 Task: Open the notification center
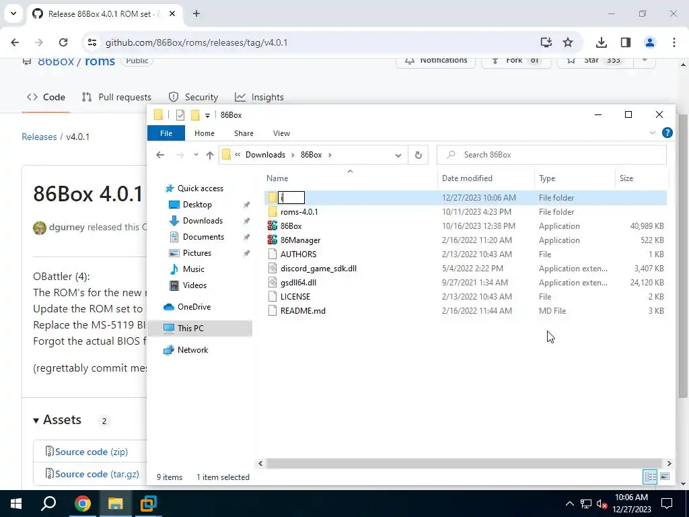click(667, 504)
